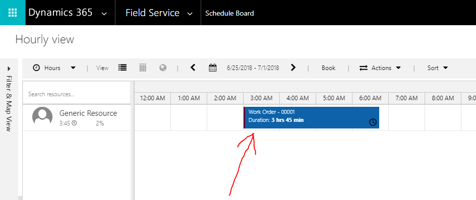Viewport: 476px width, 200px height.
Task: Select Work Order 00001 booking block
Action: pos(311,117)
